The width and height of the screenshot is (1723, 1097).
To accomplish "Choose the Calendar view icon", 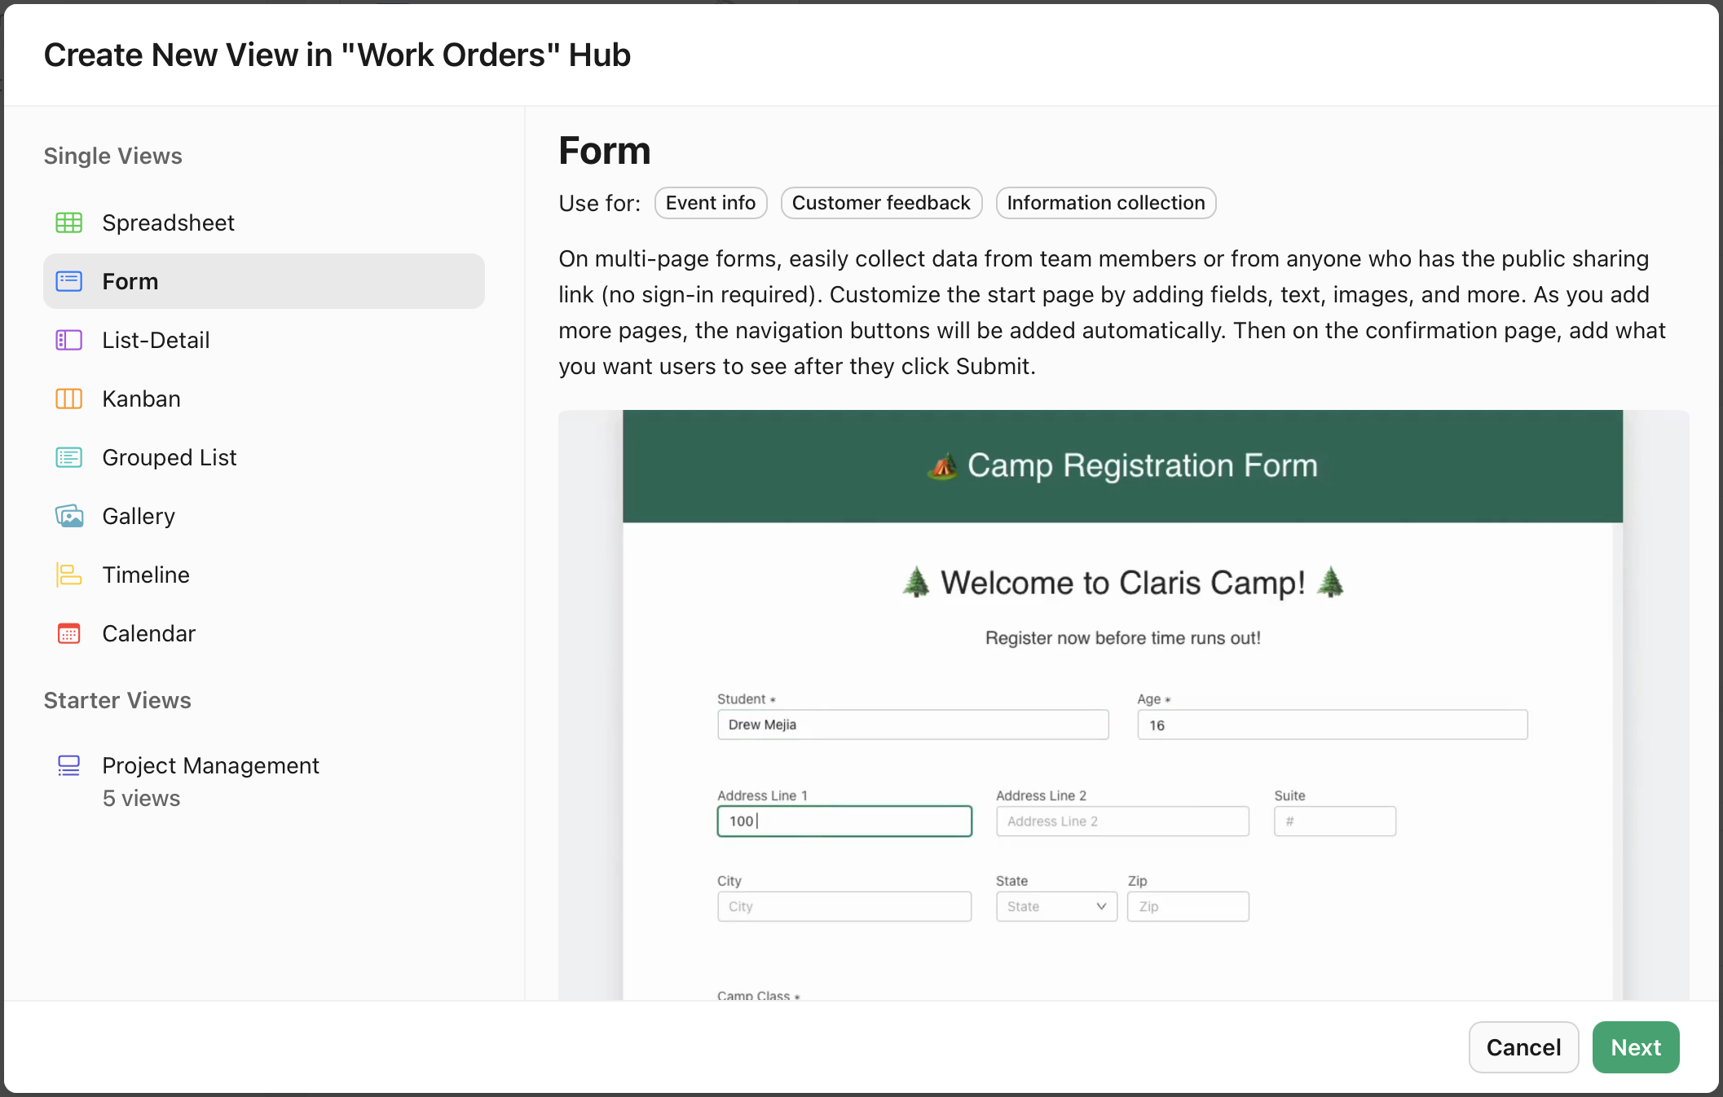I will (x=69, y=633).
